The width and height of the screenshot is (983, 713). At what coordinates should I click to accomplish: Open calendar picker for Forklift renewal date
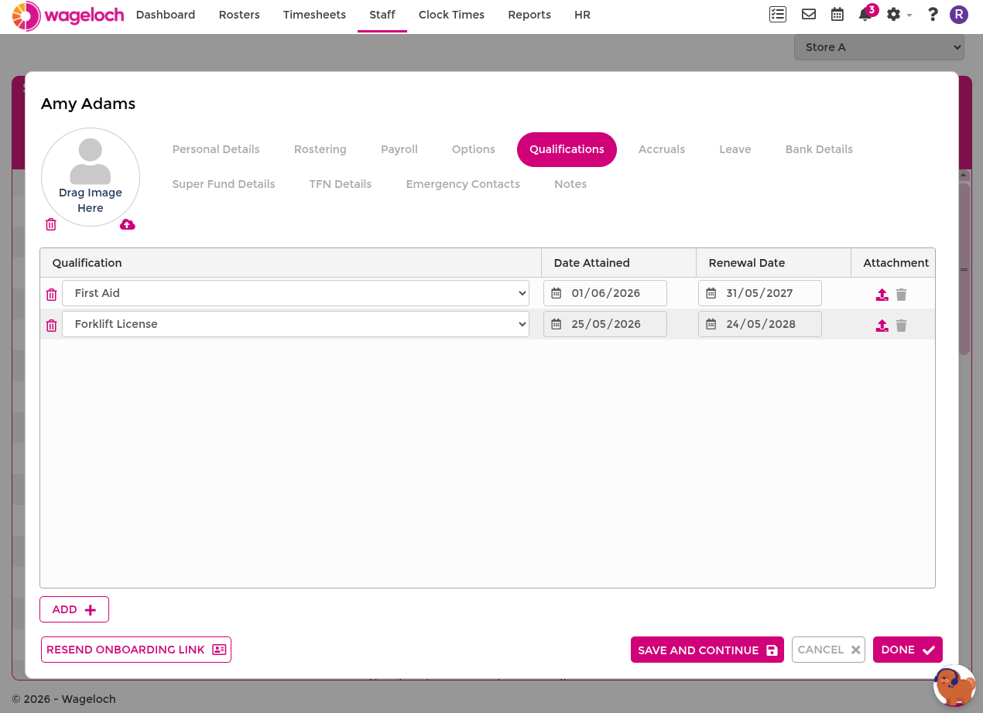coord(711,324)
